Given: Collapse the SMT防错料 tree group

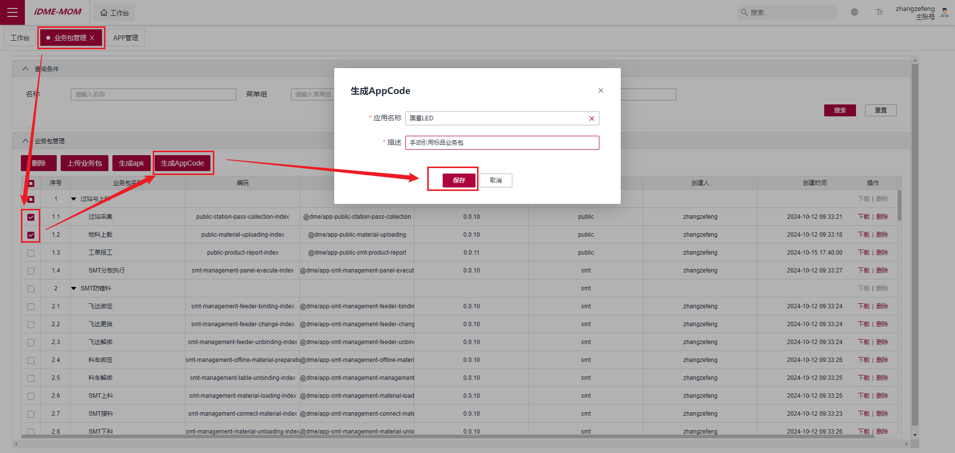Looking at the screenshot, I should pyautogui.click(x=74, y=288).
